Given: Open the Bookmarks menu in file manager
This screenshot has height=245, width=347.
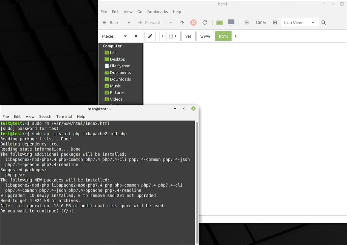Looking at the screenshot, I should point(157,12).
